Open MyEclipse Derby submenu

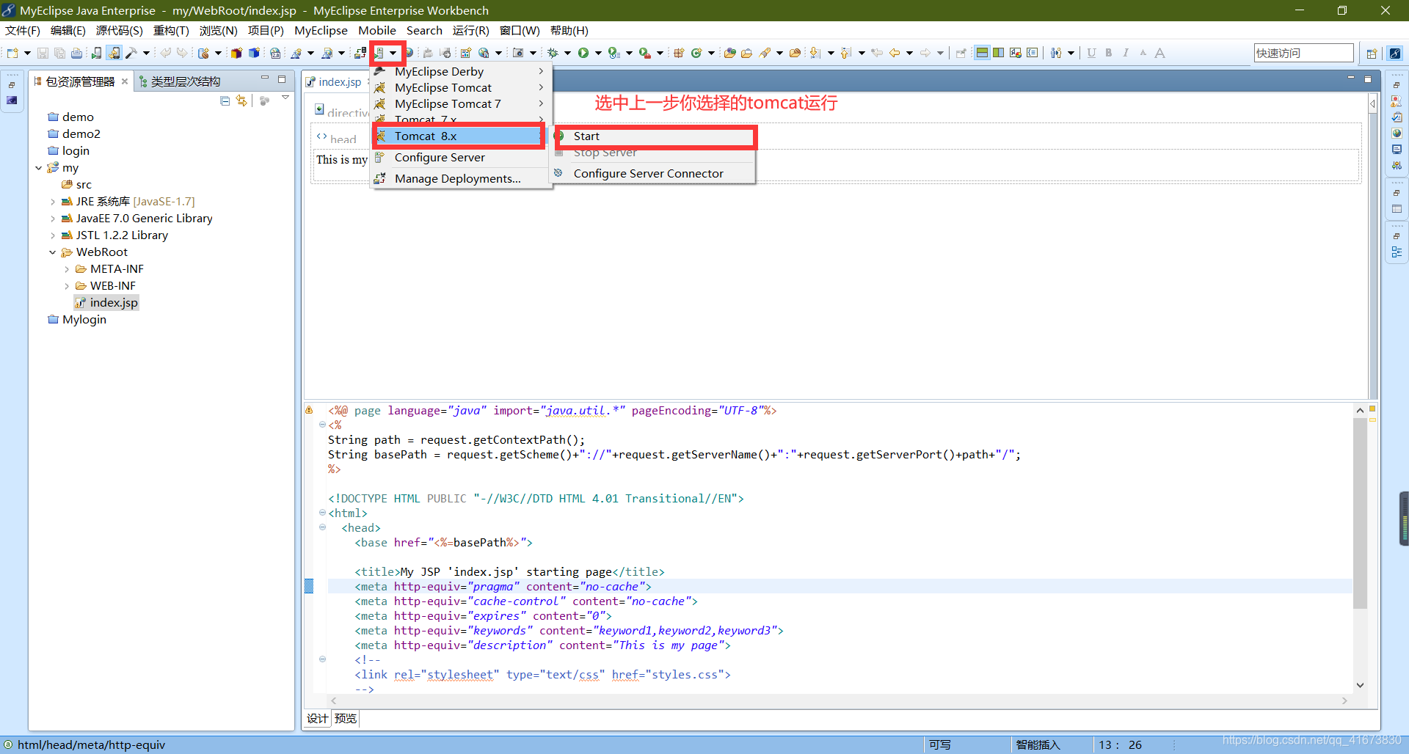[x=459, y=71]
